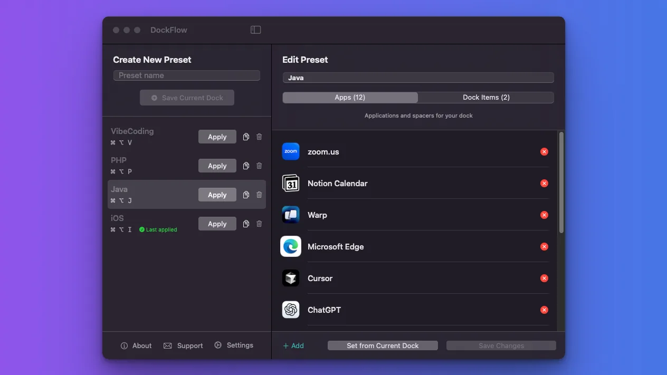
Task: Remove Notion Calendar from the preset
Action: click(x=544, y=183)
